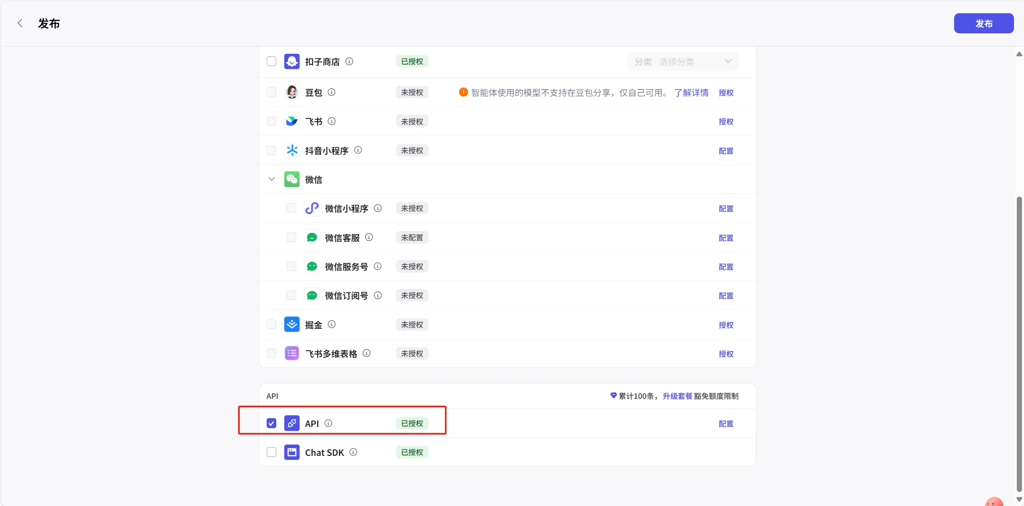The width and height of the screenshot is (1024, 506).
Task: Click the 飞书 platform logo icon
Action: (292, 121)
